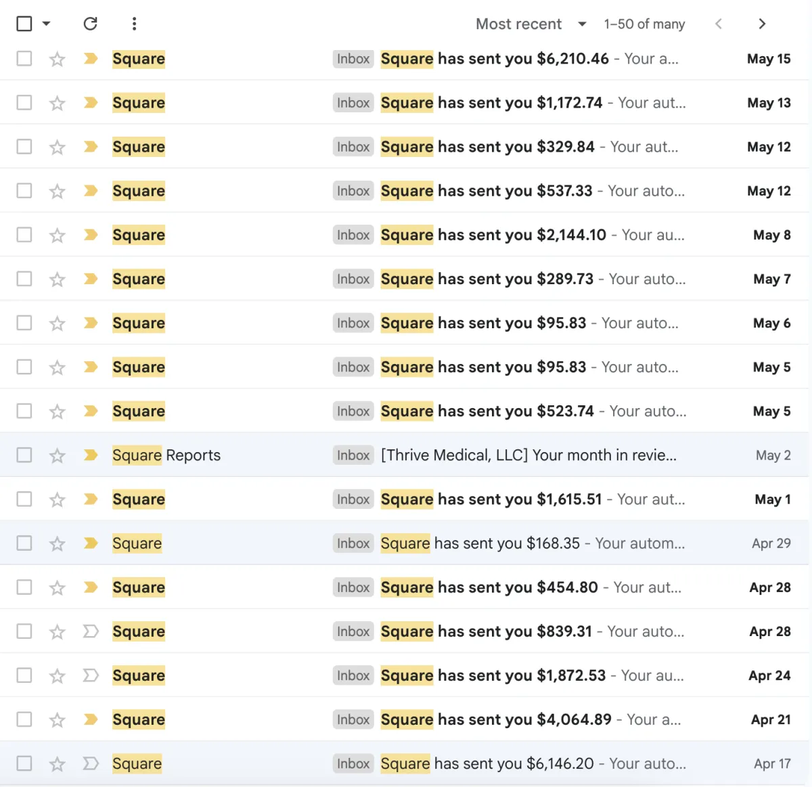Viewport: 812px width, 787px height.
Task: Click importance marker on Square Reports email
Action: pos(91,455)
